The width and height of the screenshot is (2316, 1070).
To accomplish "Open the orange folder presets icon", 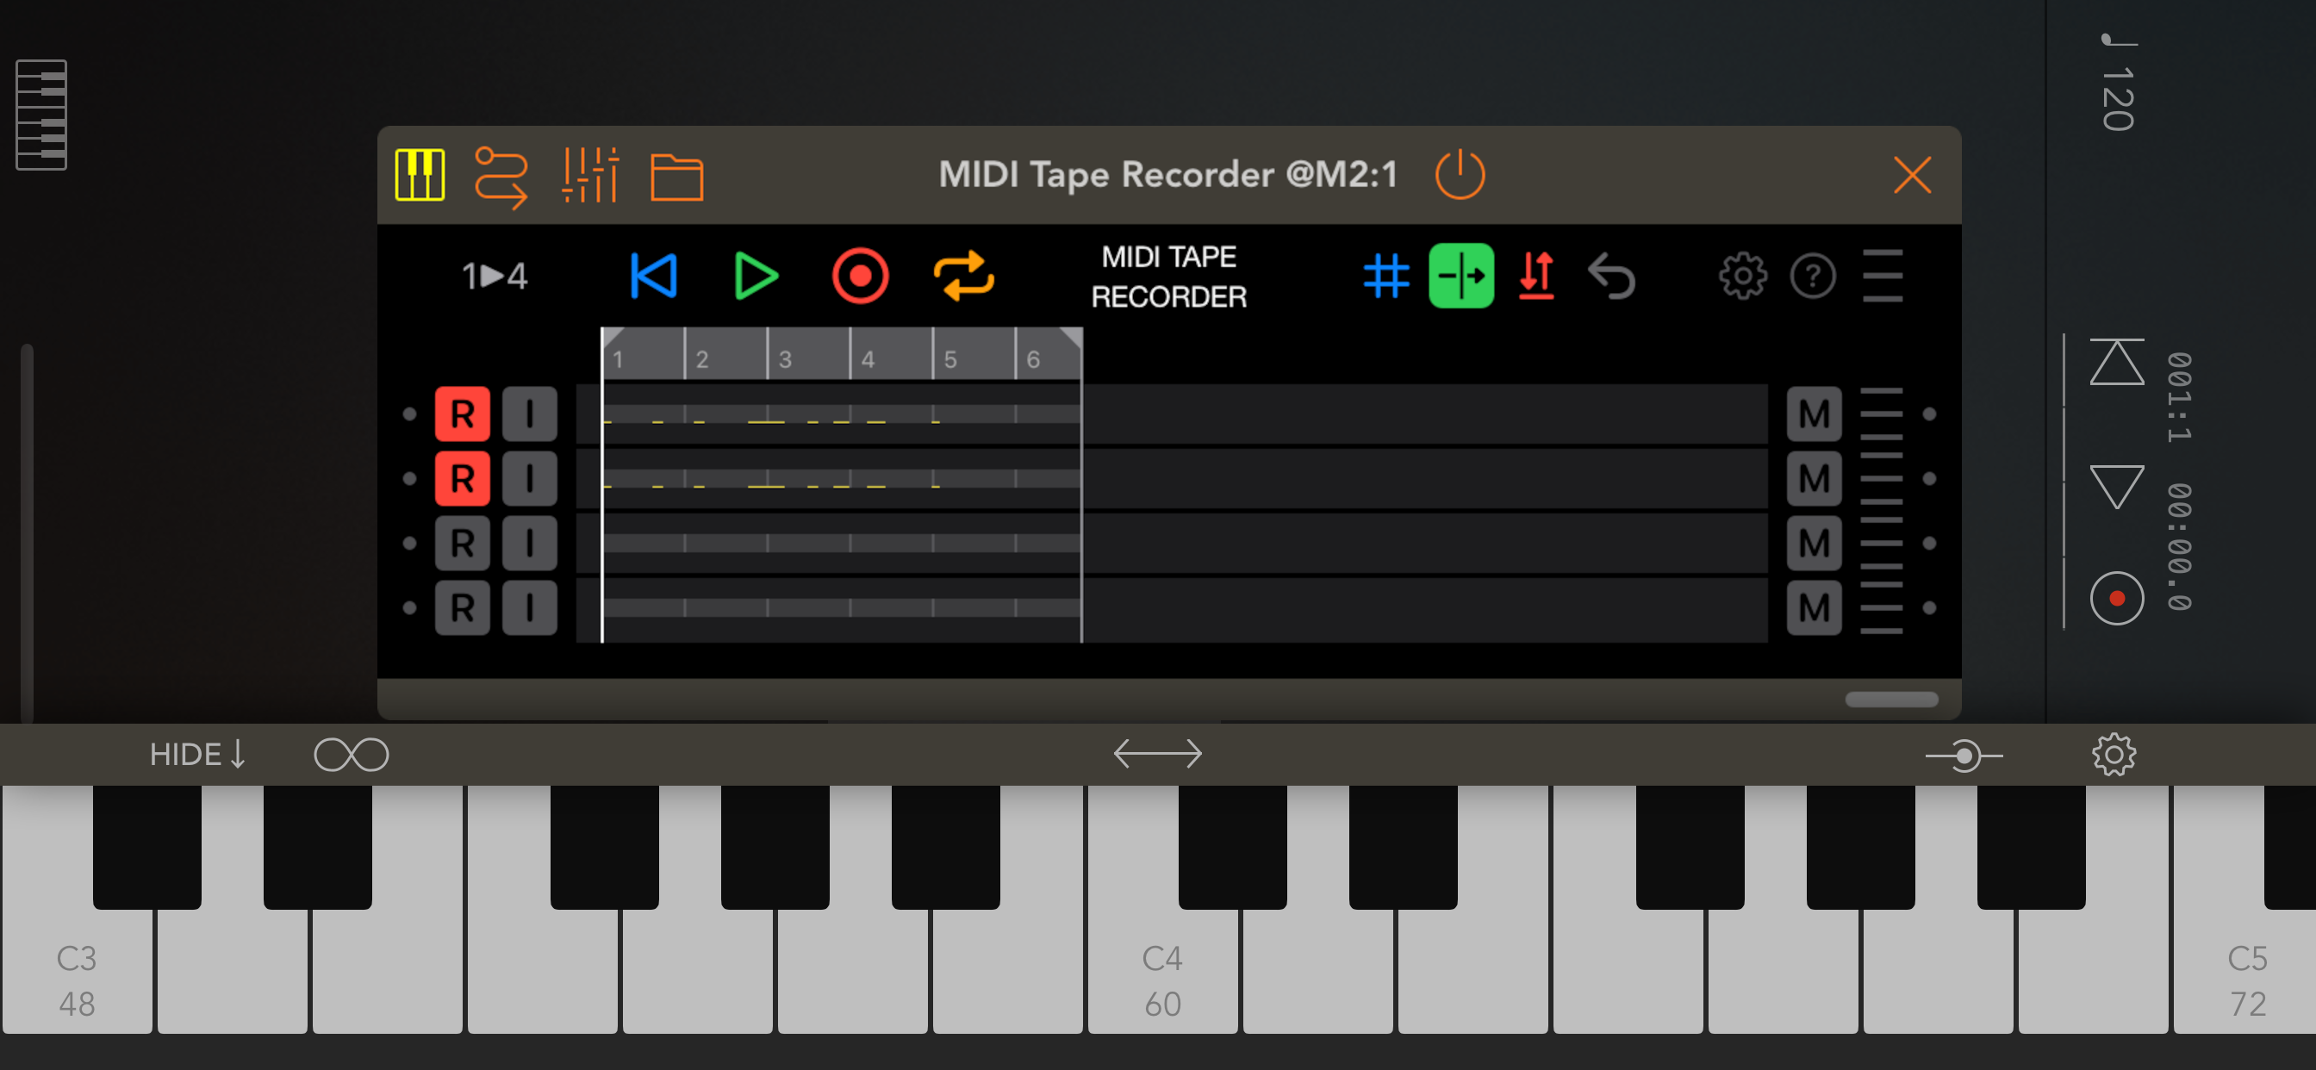I will tap(676, 177).
